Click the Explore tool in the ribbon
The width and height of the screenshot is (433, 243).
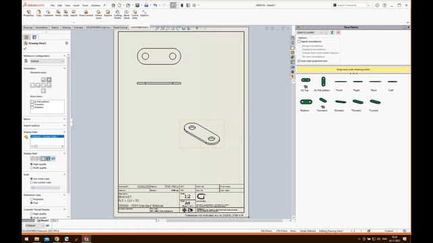(108, 13)
